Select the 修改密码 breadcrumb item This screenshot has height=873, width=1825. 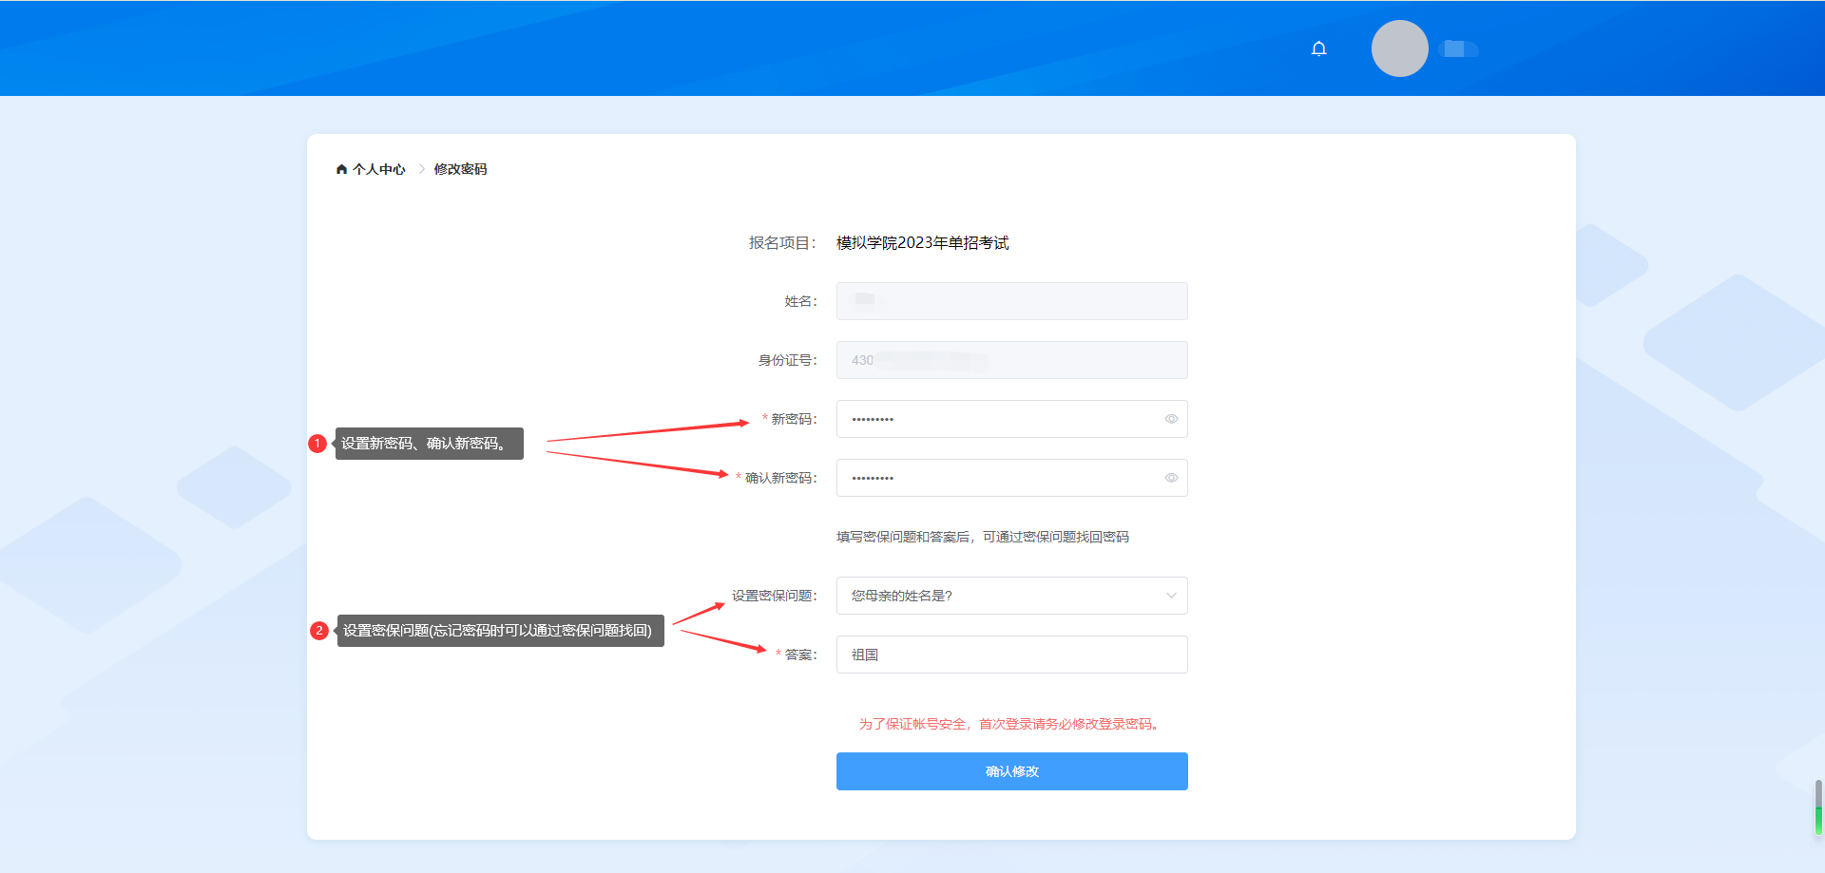(459, 169)
